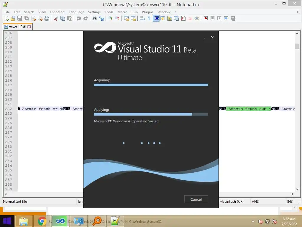
Task: Open Google Chrome from the taskbar
Action: click(42, 221)
